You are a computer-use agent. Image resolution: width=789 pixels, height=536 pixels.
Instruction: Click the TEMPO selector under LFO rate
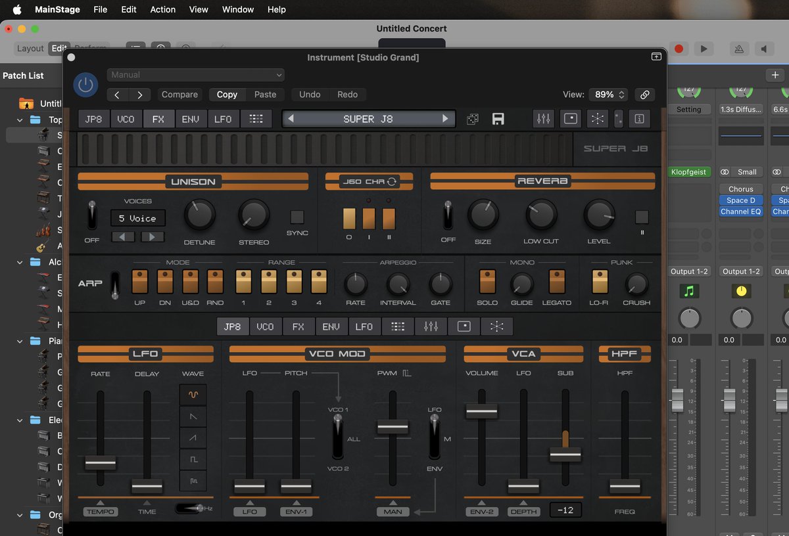(x=100, y=512)
